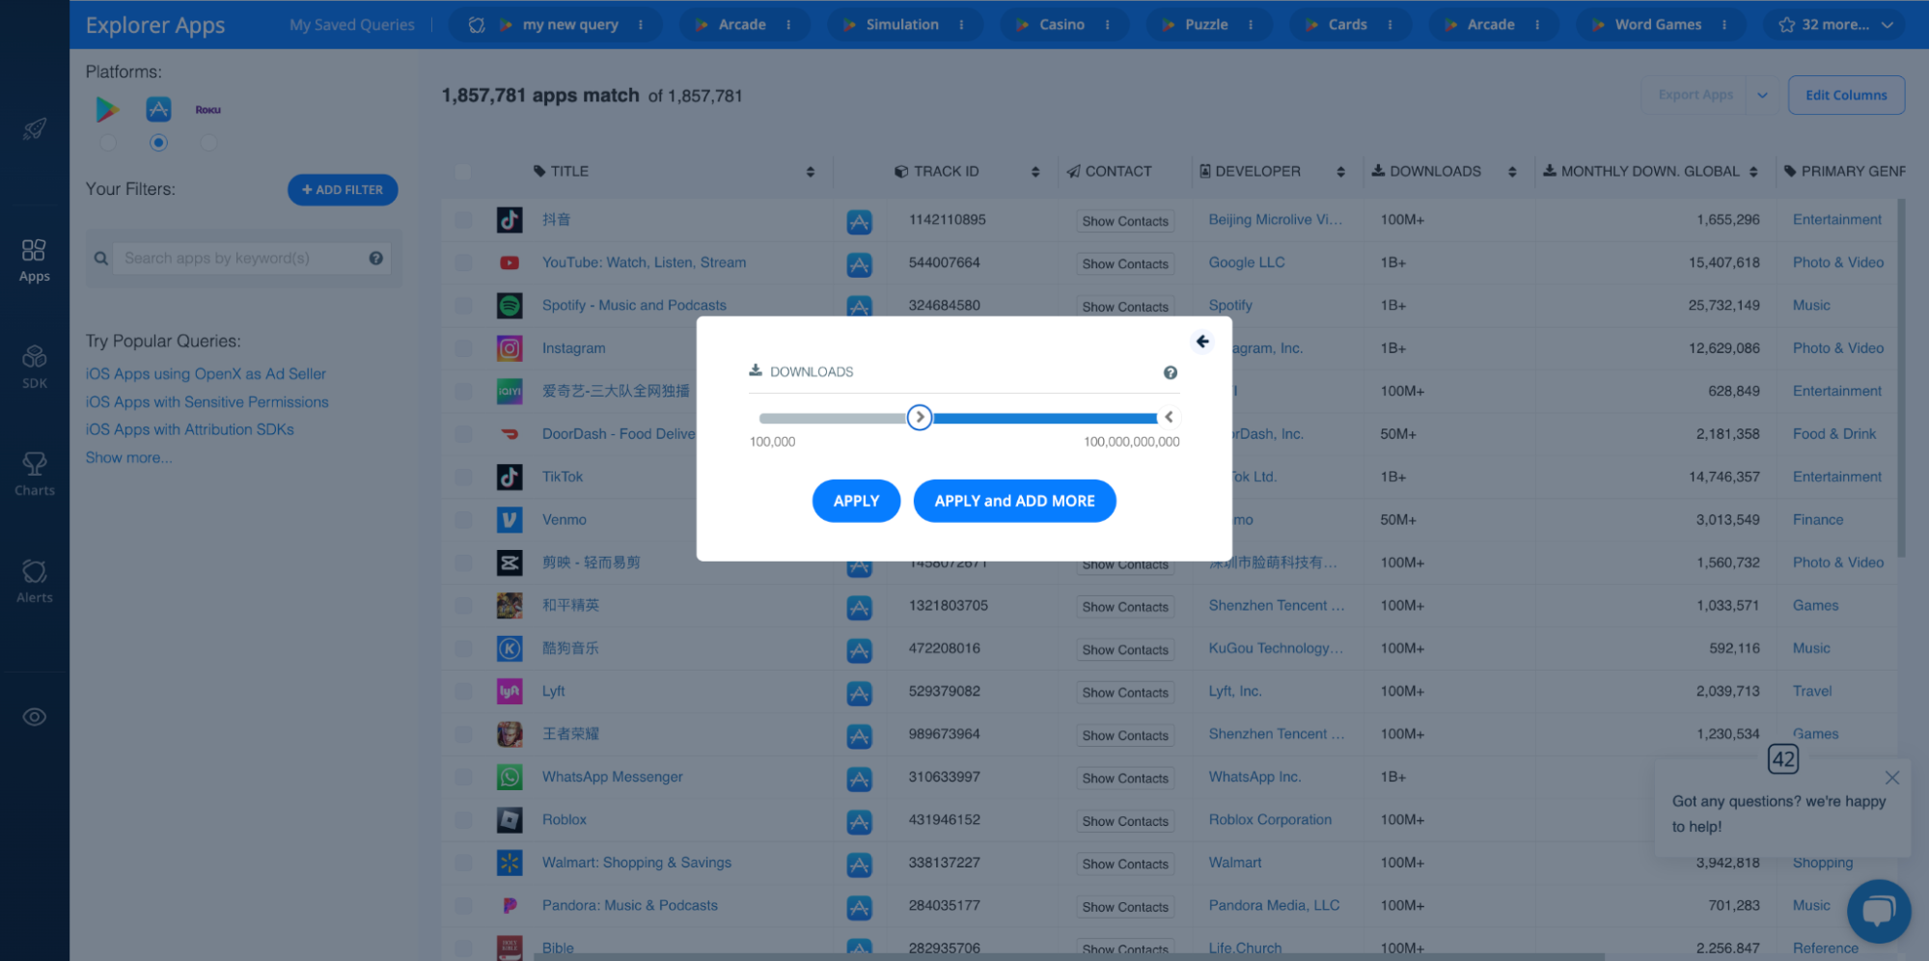Sort the table by the Track ID column
Screen dimensions: 1929x961
pyautogui.click(x=1035, y=172)
